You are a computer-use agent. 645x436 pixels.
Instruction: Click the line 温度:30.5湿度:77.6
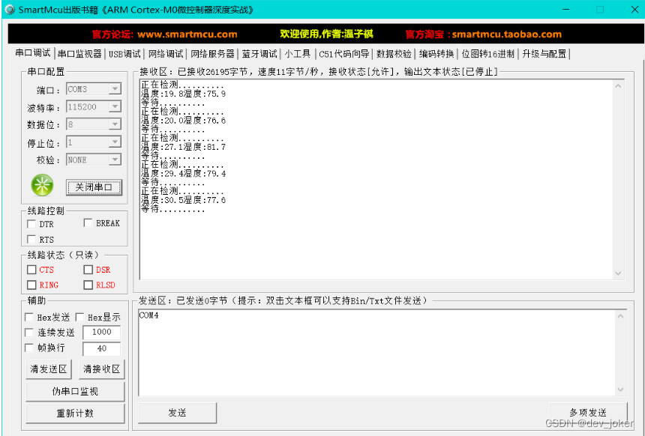point(184,200)
